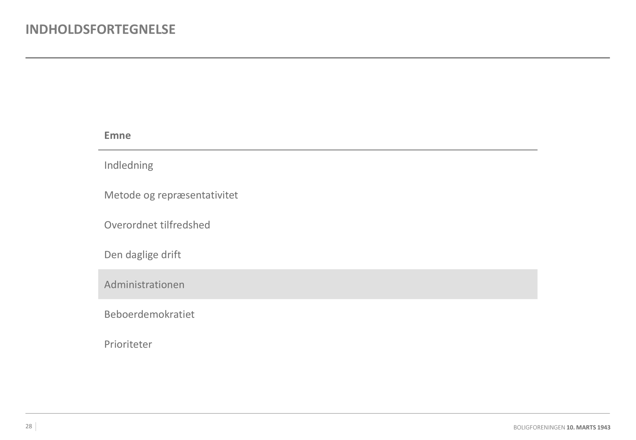Click the thin line under Emne

click(x=317, y=150)
